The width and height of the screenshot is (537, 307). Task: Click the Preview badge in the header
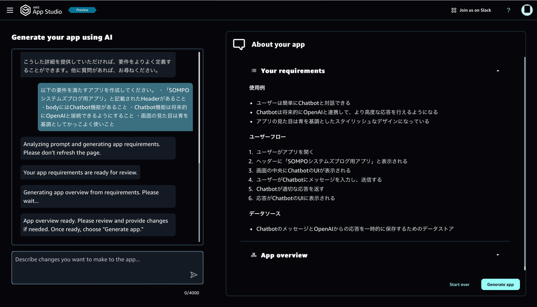point(82,10)
